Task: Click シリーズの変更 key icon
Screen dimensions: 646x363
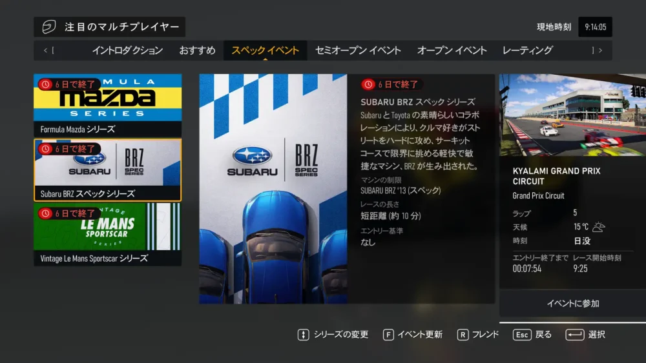Action: tap(303, 335)
